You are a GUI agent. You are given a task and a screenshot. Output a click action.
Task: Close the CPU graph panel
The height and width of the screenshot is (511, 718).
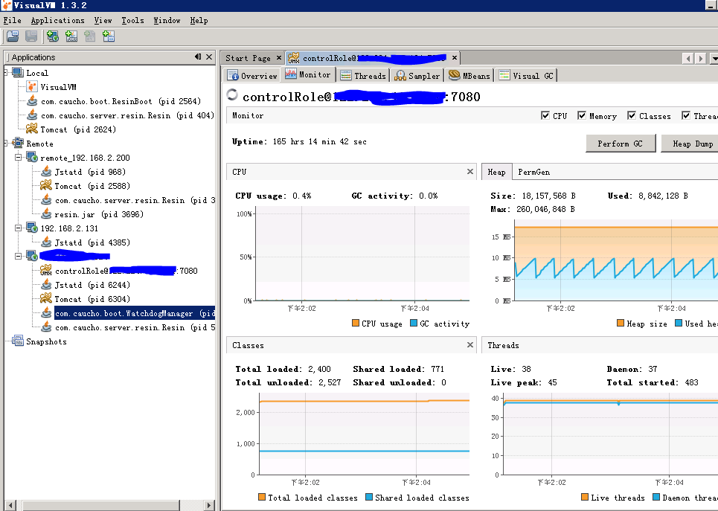tap(470, 172)
